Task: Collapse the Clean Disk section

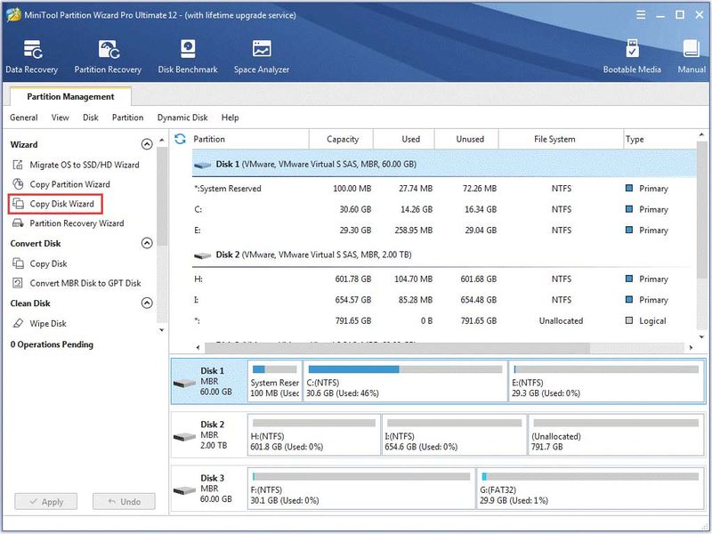Action: 147,303
